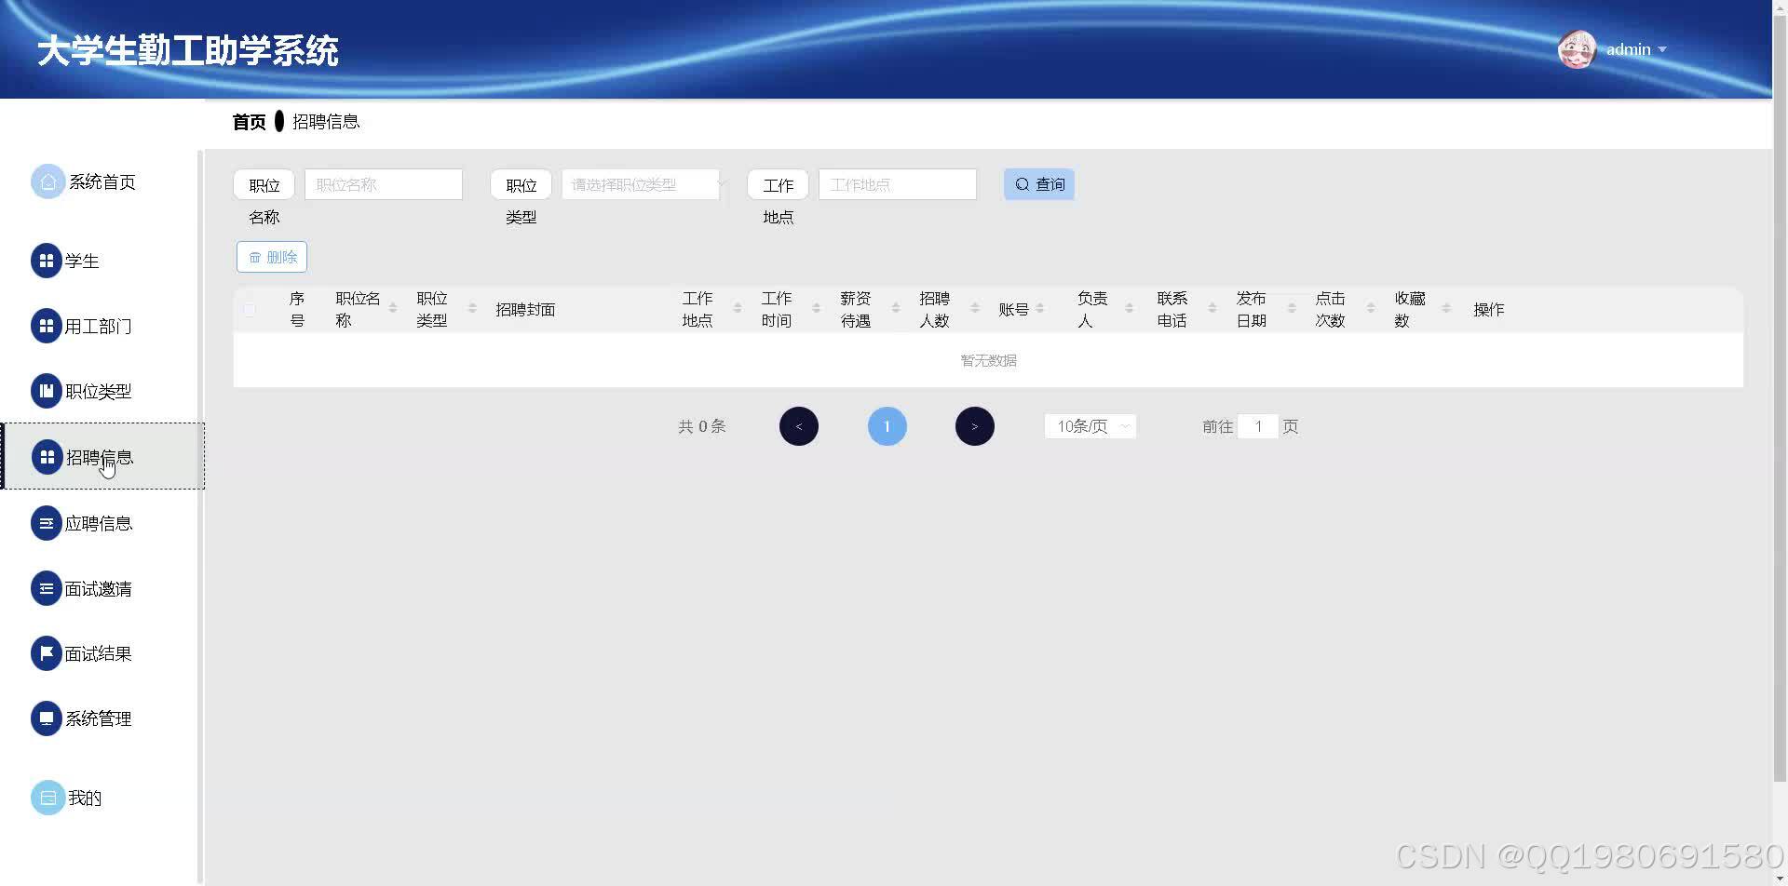Select the 职位类型 position type icon
The image size is (1788, 886).
(x=47, y=391)
